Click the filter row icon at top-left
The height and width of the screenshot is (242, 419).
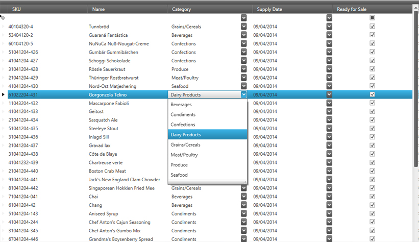click(x=3, y=17)
